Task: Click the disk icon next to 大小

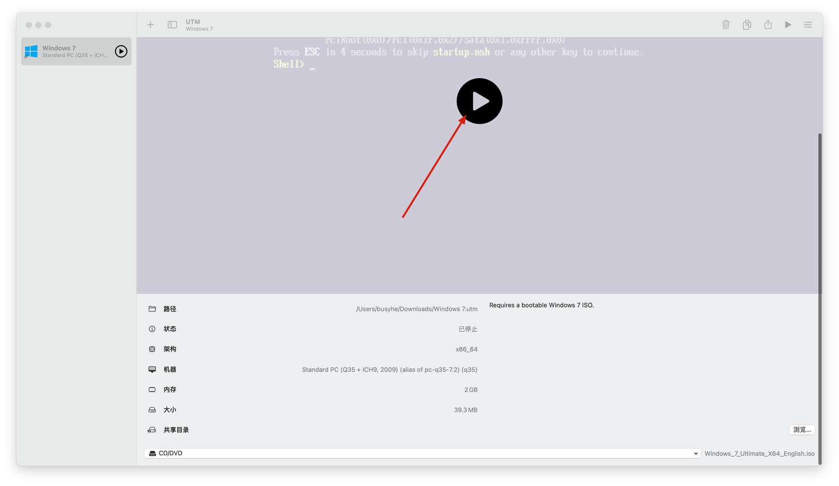Action: (x=152, y=410)
